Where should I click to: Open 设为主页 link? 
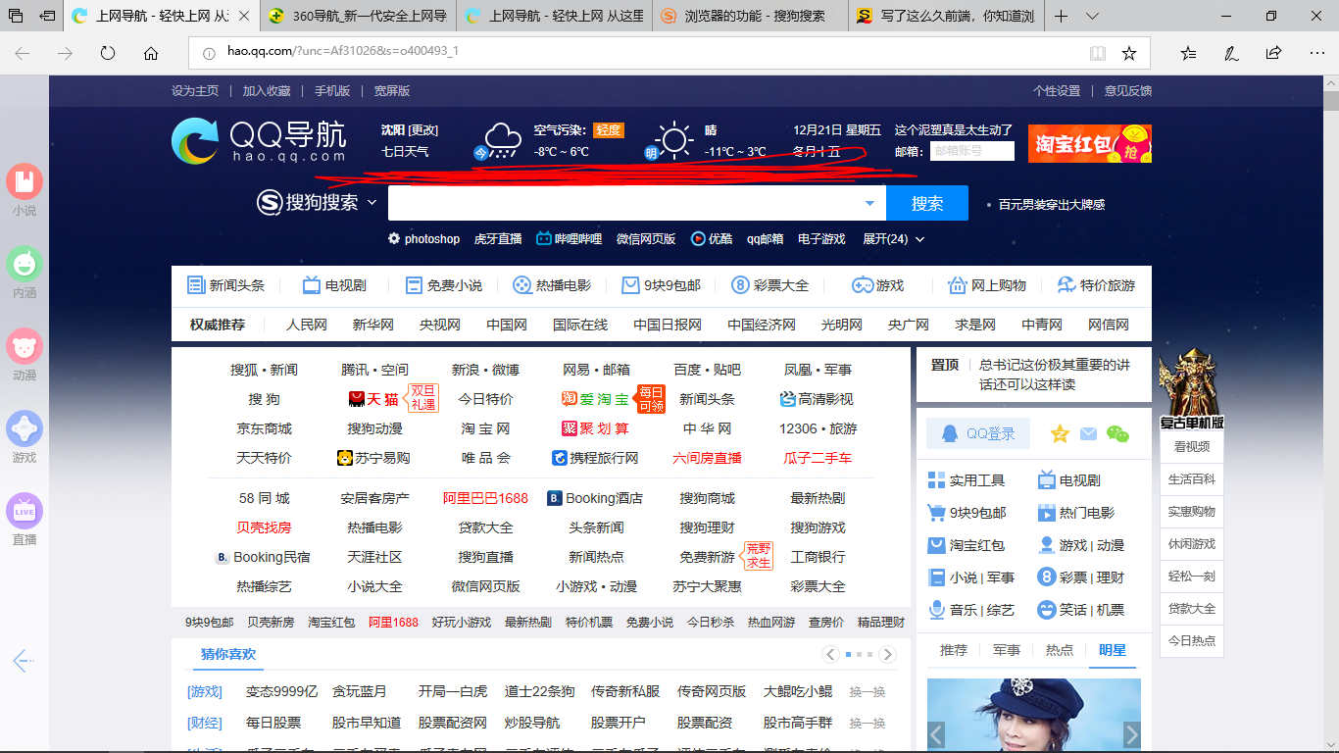195,90
